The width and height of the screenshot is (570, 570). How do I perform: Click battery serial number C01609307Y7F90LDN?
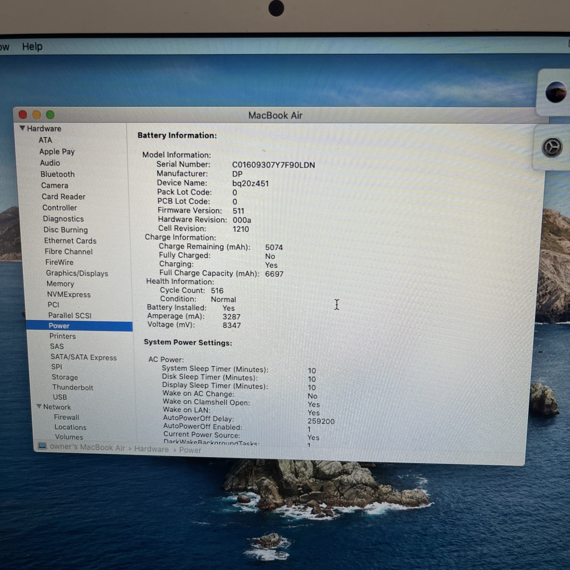click(x=274, y=165)
